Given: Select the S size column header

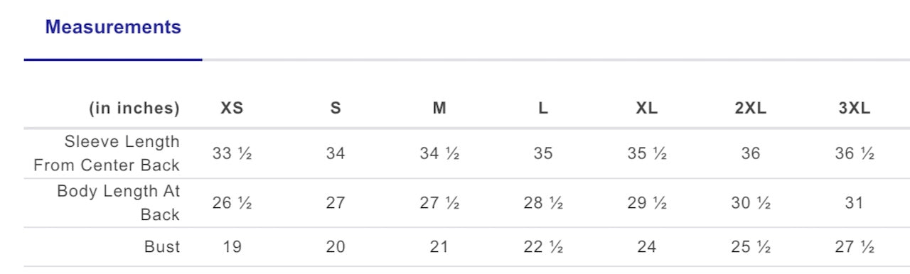Looking at the screenshot, I should (x=336, y=109).
